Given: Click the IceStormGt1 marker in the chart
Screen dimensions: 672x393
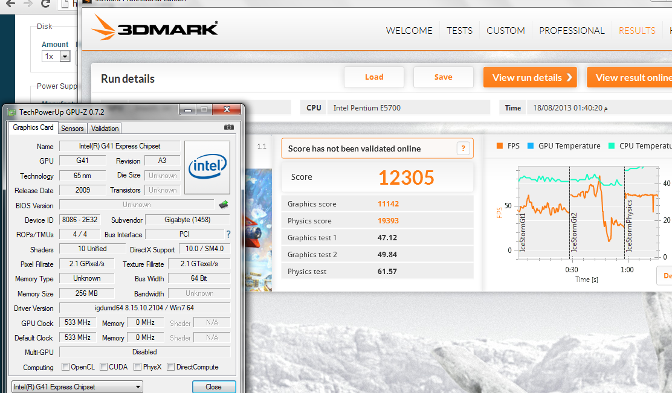Looking at the screenshot, I should pos(522,232).
